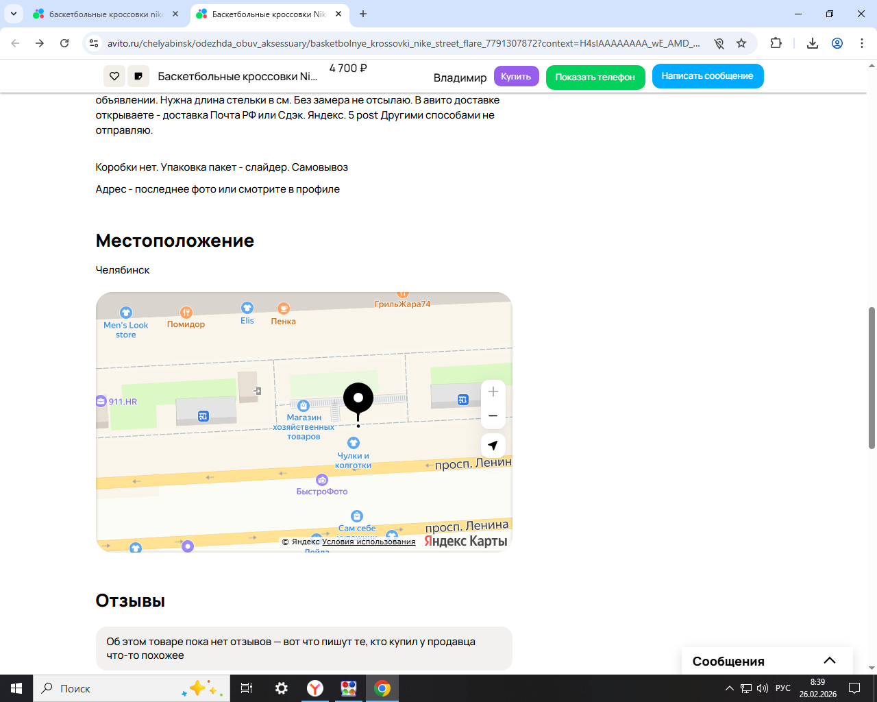This screenshot has width=877, height=702.
Task: Show hidden system tray icons
Action: [730, 688]
